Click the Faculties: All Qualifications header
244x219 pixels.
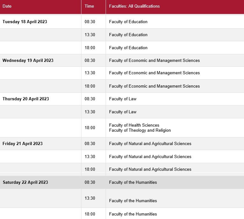click(134, 6)
